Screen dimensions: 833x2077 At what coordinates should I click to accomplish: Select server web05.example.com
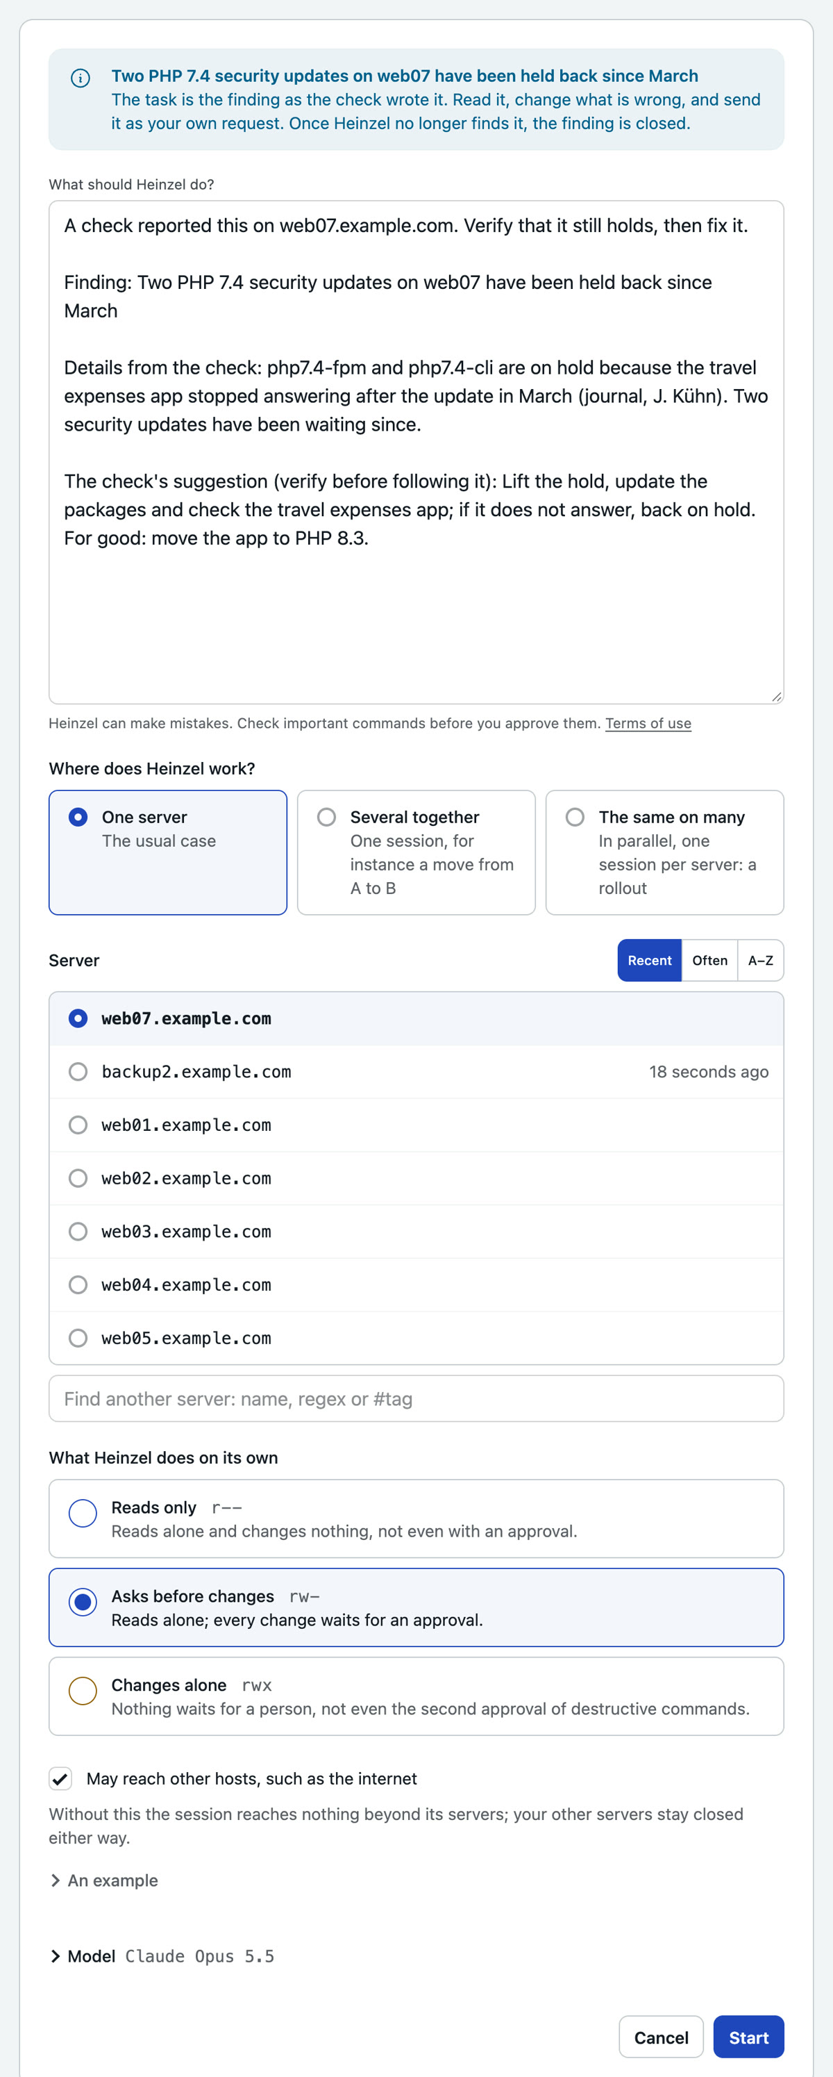click(416, 1338)
